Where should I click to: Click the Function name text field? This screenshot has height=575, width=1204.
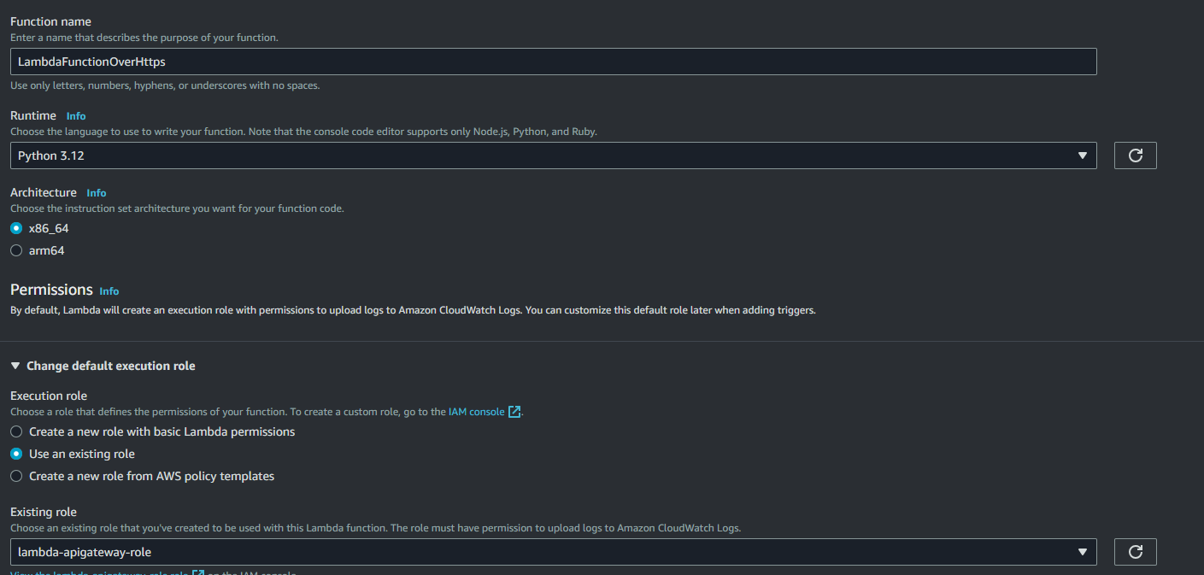pos(553,62)
